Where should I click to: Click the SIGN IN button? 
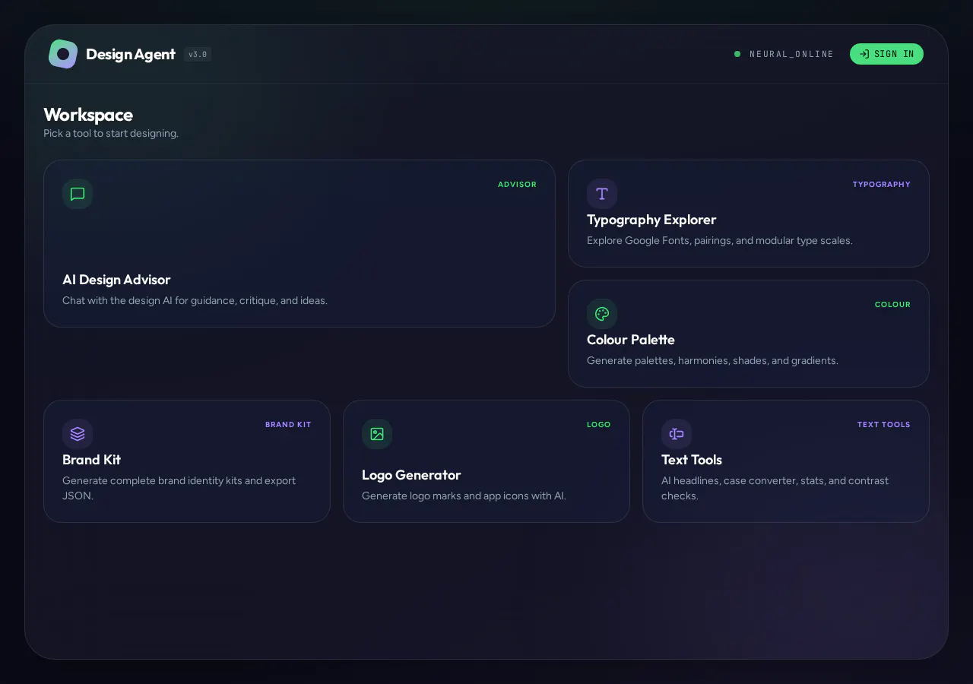point(886,54)
